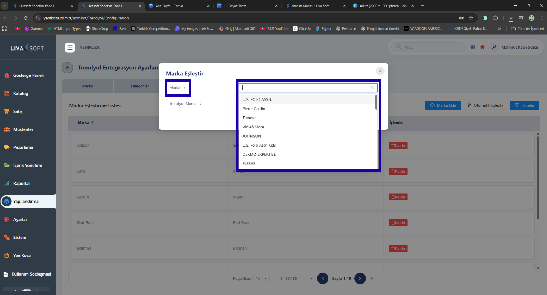
Task: Jump to last page icon
Action: coord(371,278)
